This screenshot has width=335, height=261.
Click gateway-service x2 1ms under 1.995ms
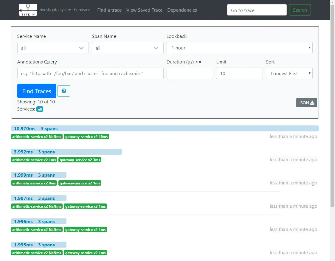pyautogui.click(x=86, y=253)
